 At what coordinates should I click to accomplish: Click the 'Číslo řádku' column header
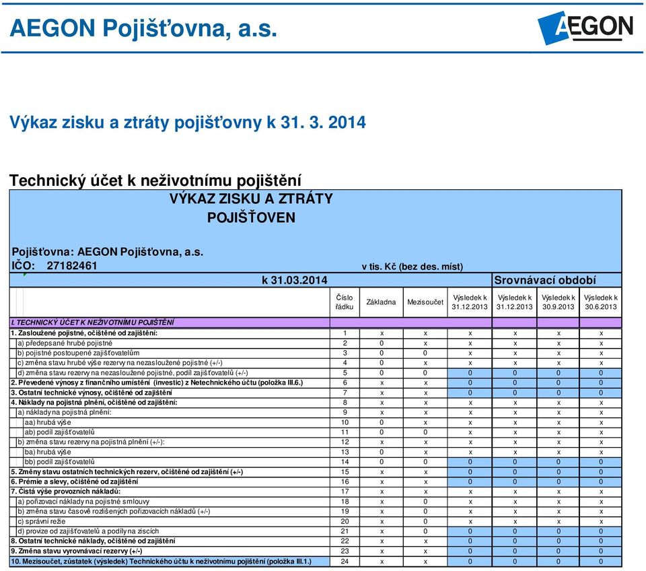pyautogui.click(x=345, y=302)
